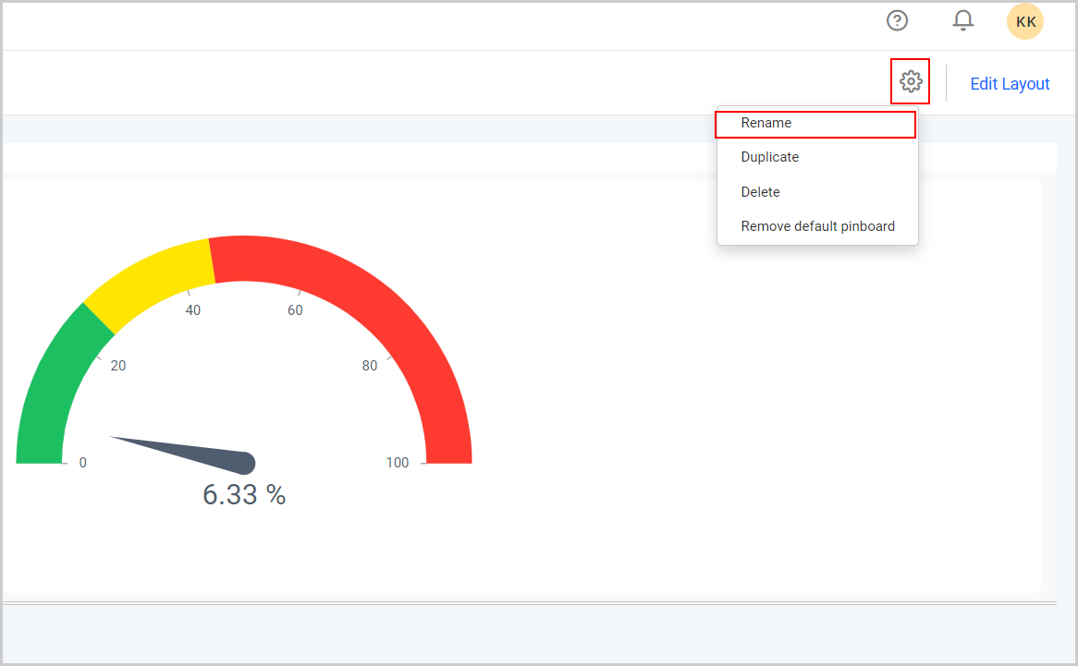Click the KK user avatar
The image size is (1078, 666).
coord(1024,21)
